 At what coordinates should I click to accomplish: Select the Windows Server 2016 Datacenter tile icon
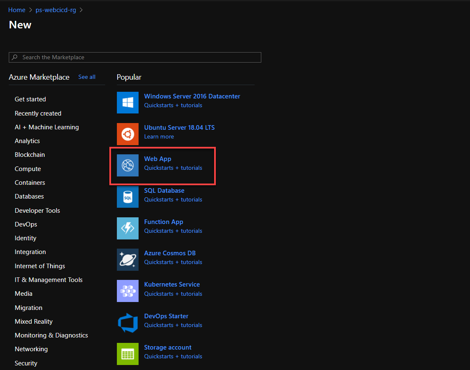coord(127,102)
